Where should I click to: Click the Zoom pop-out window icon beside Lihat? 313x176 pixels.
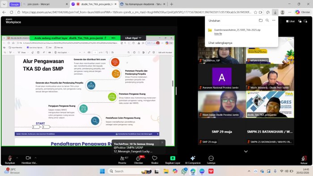300,21
